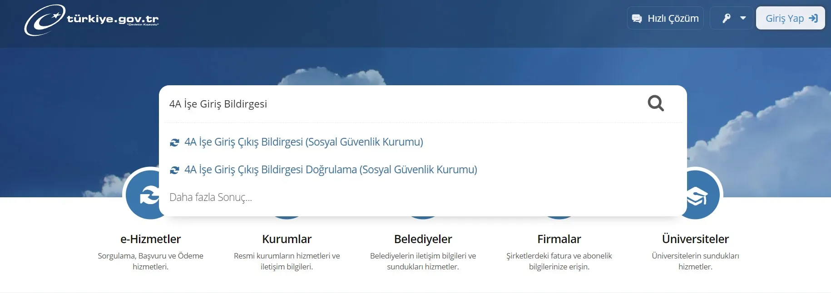Open Hızlı Çözüm quick help button
The width and height of the screenshot is (831, 293).
click(665, 18)
